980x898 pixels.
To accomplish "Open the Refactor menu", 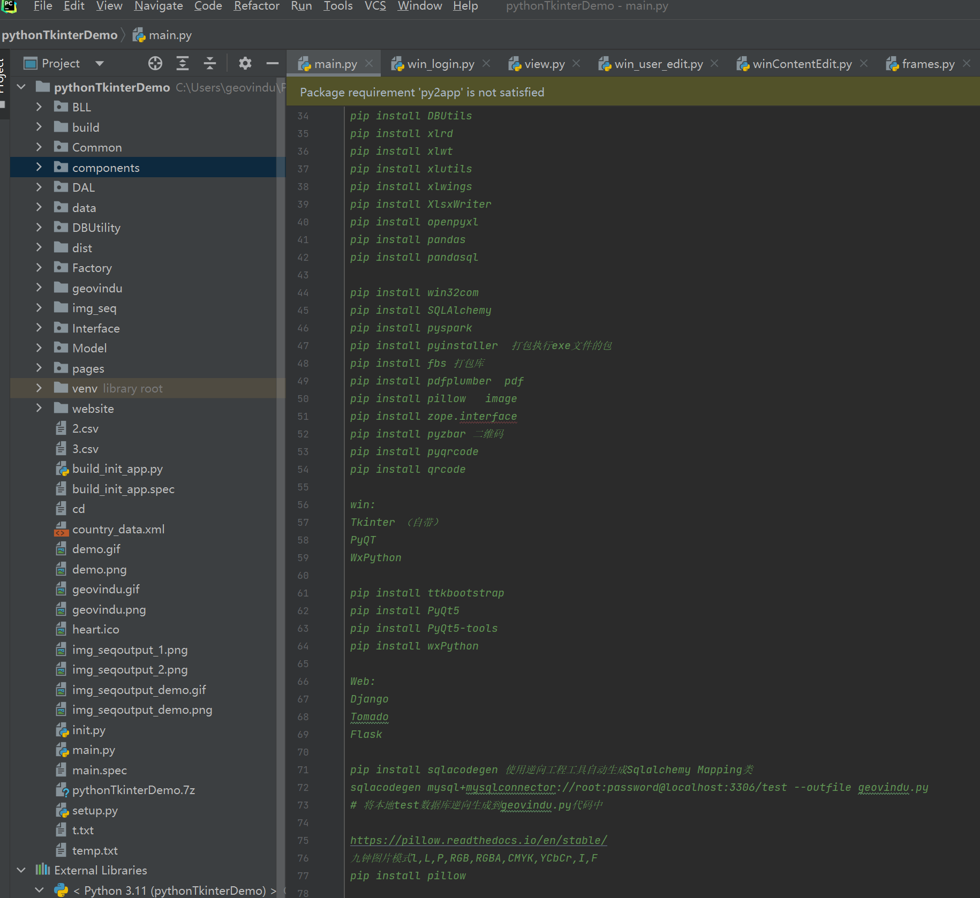I will [x=257, y=6].
